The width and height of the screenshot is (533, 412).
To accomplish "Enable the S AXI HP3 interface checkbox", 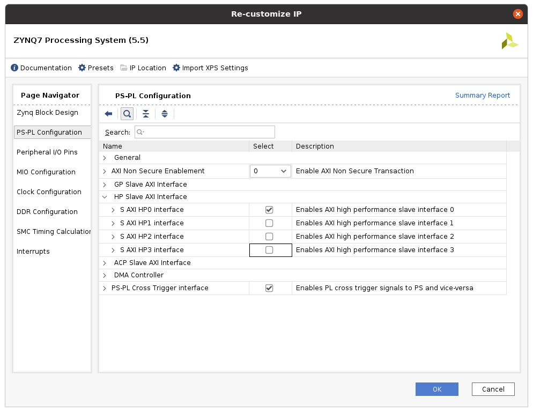I will pyautogui.click(x=269, y=250).
